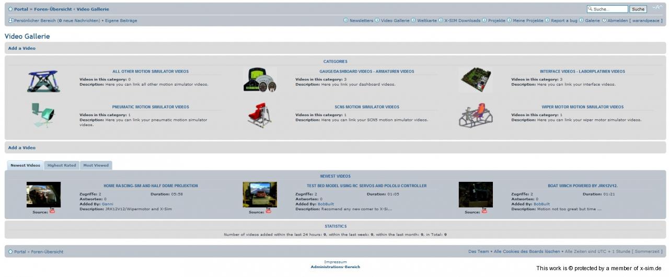The image size is (669, 277).
Task: Open the Home Rascing-Sim video thumbnail
Action: click(43, 194)
